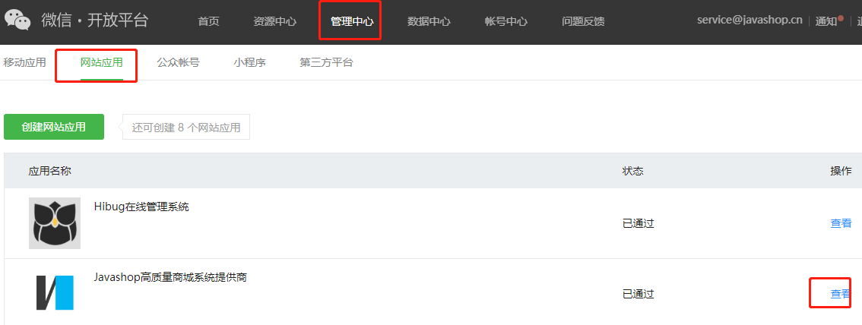Image resolution: width=862 pixels, height=325 pixels.
Task: Switch to the 公众帐号 tab
Action: tap(178, 62)
